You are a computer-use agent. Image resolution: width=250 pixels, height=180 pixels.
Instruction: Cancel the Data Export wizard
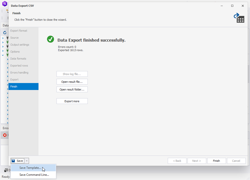236,161
